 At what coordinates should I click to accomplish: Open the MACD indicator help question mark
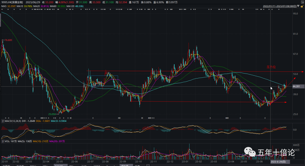point(3,121)
